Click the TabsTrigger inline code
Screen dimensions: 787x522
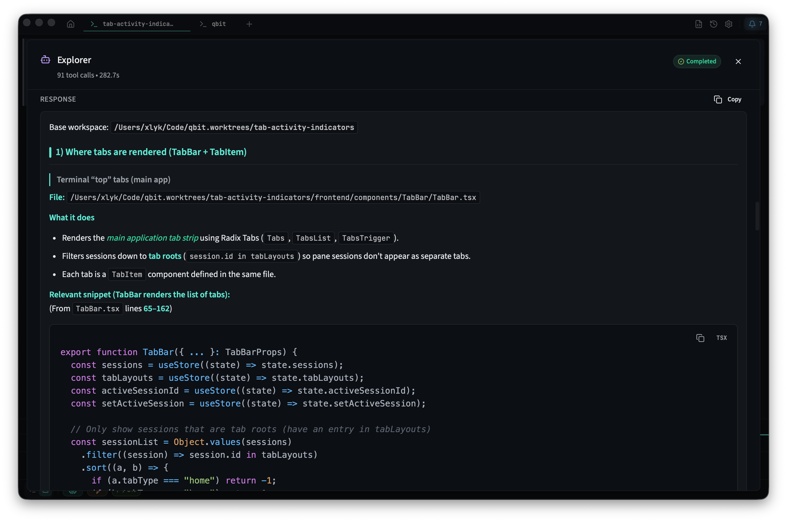366,238
